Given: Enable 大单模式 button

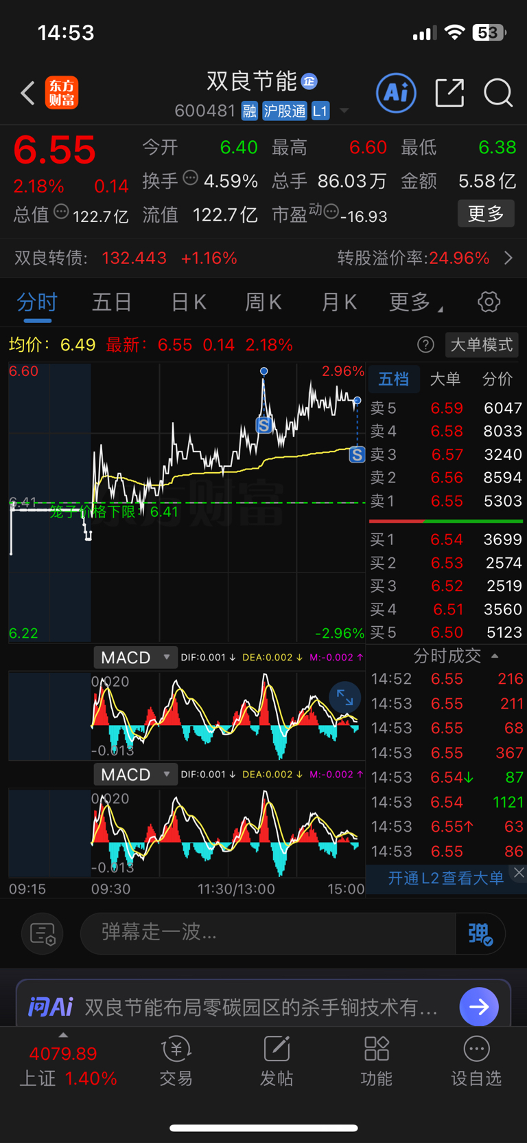Looking at the screenshot, I should (x=481, y=344).
